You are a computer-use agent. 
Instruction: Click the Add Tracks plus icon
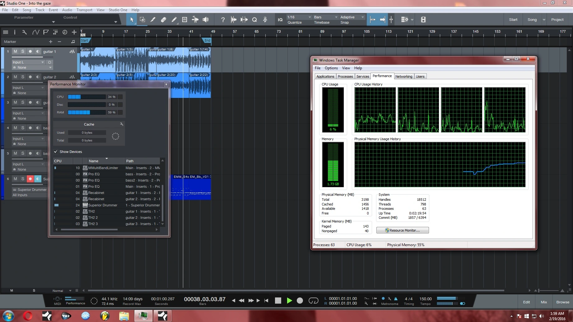(x=74, y=32)
